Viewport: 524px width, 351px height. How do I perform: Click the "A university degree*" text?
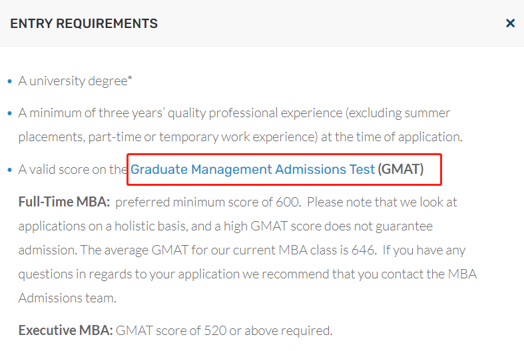(x=75, y=81)
